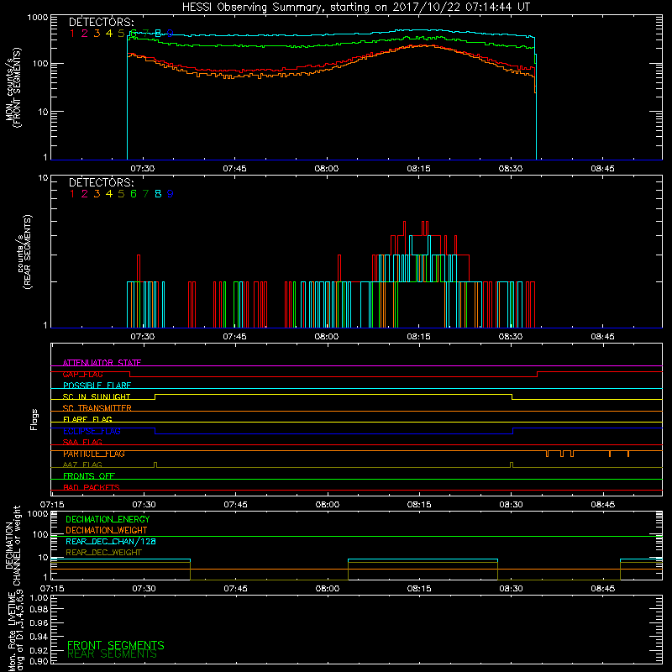
Task: Select the olive-colored flag label above FRONTS_OFF
Action: click(82, 465)
